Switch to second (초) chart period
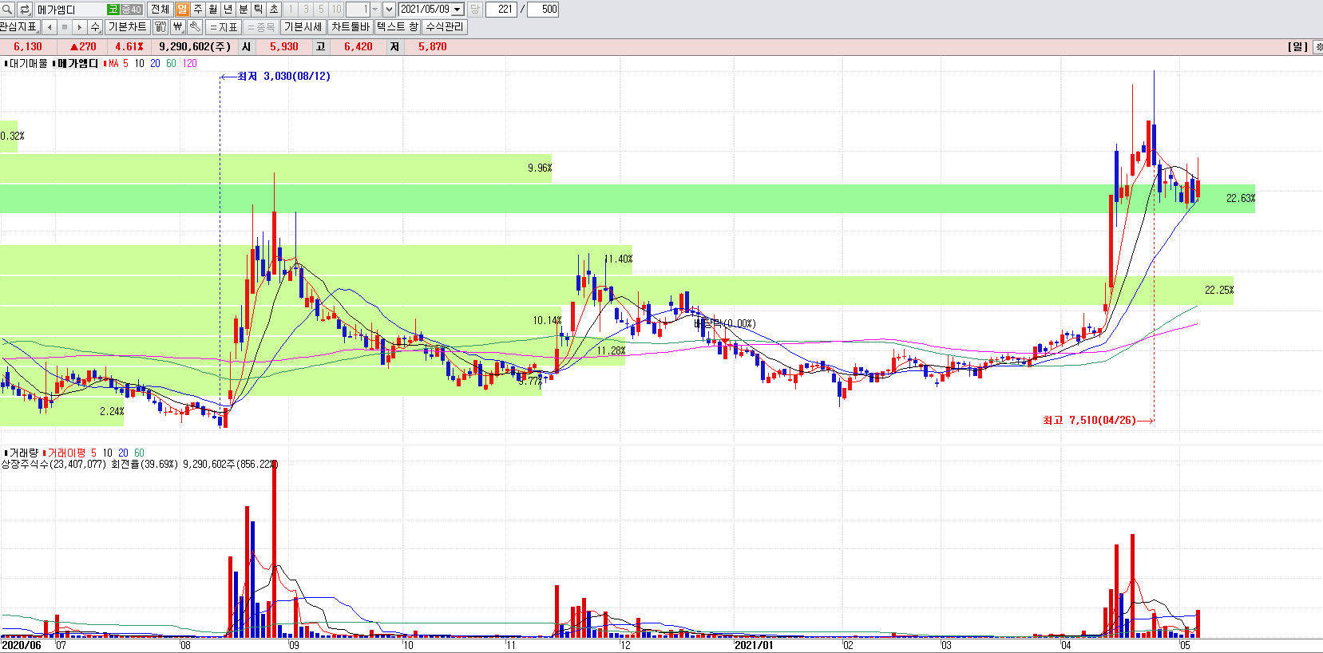 click(x=274, y=10)
